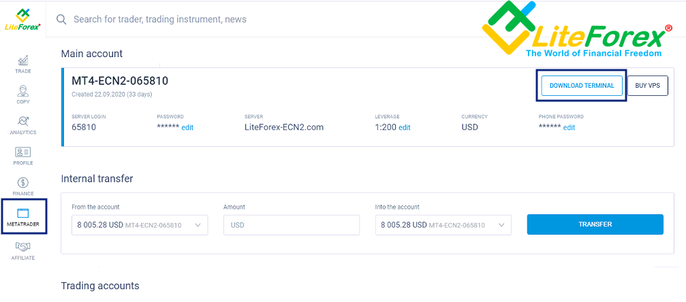
Task: Click the Main account heading
Action: (92, 54)
